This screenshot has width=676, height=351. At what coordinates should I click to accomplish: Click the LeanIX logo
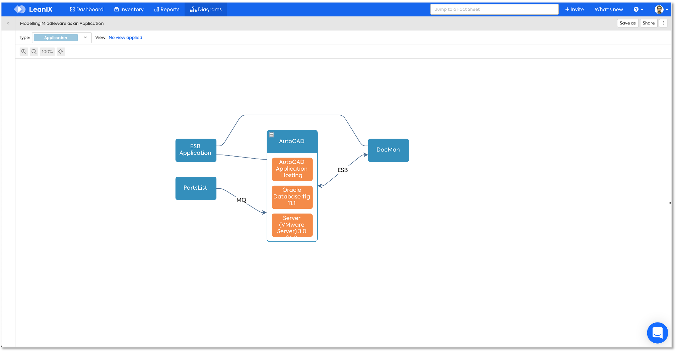[x=33, y=9]
